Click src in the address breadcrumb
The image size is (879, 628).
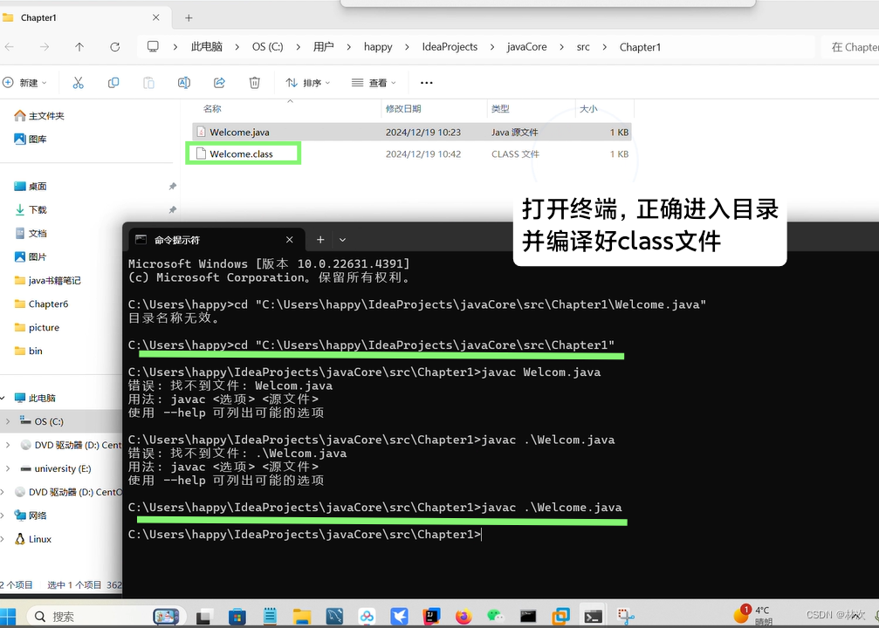(x=583, y=47)
